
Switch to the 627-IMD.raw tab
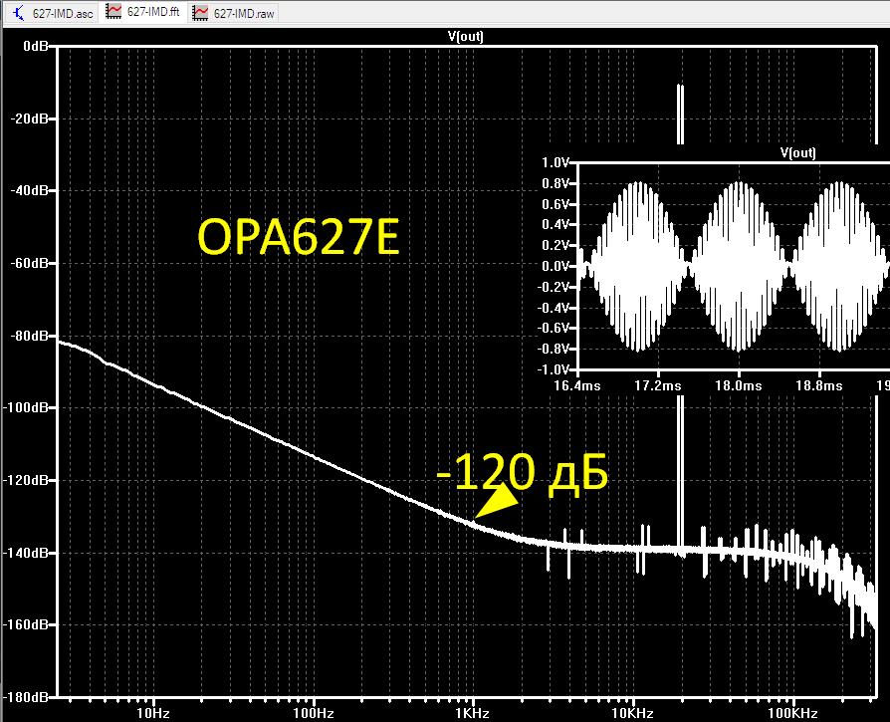(x=233, y=13)
